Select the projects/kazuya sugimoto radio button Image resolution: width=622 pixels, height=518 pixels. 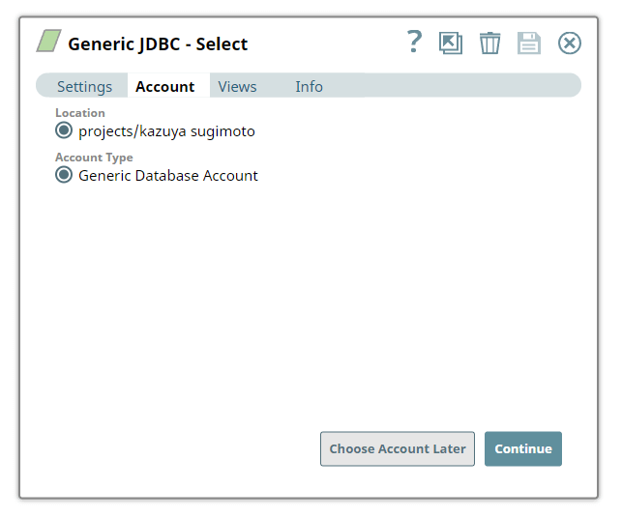64,130
